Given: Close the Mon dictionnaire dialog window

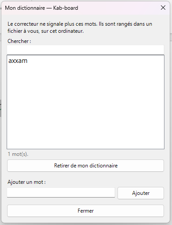Looking at the screenshot, I should pyautogui.click(x=163, y=8).
